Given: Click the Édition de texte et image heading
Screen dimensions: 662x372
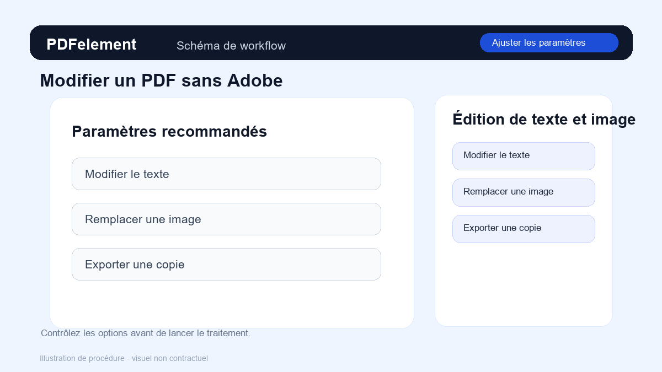Looking at the screenshot, I should pos(544,120).
